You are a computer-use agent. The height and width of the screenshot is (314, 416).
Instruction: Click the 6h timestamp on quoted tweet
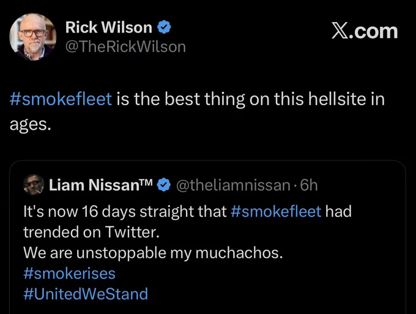click(x=309, y=185)
